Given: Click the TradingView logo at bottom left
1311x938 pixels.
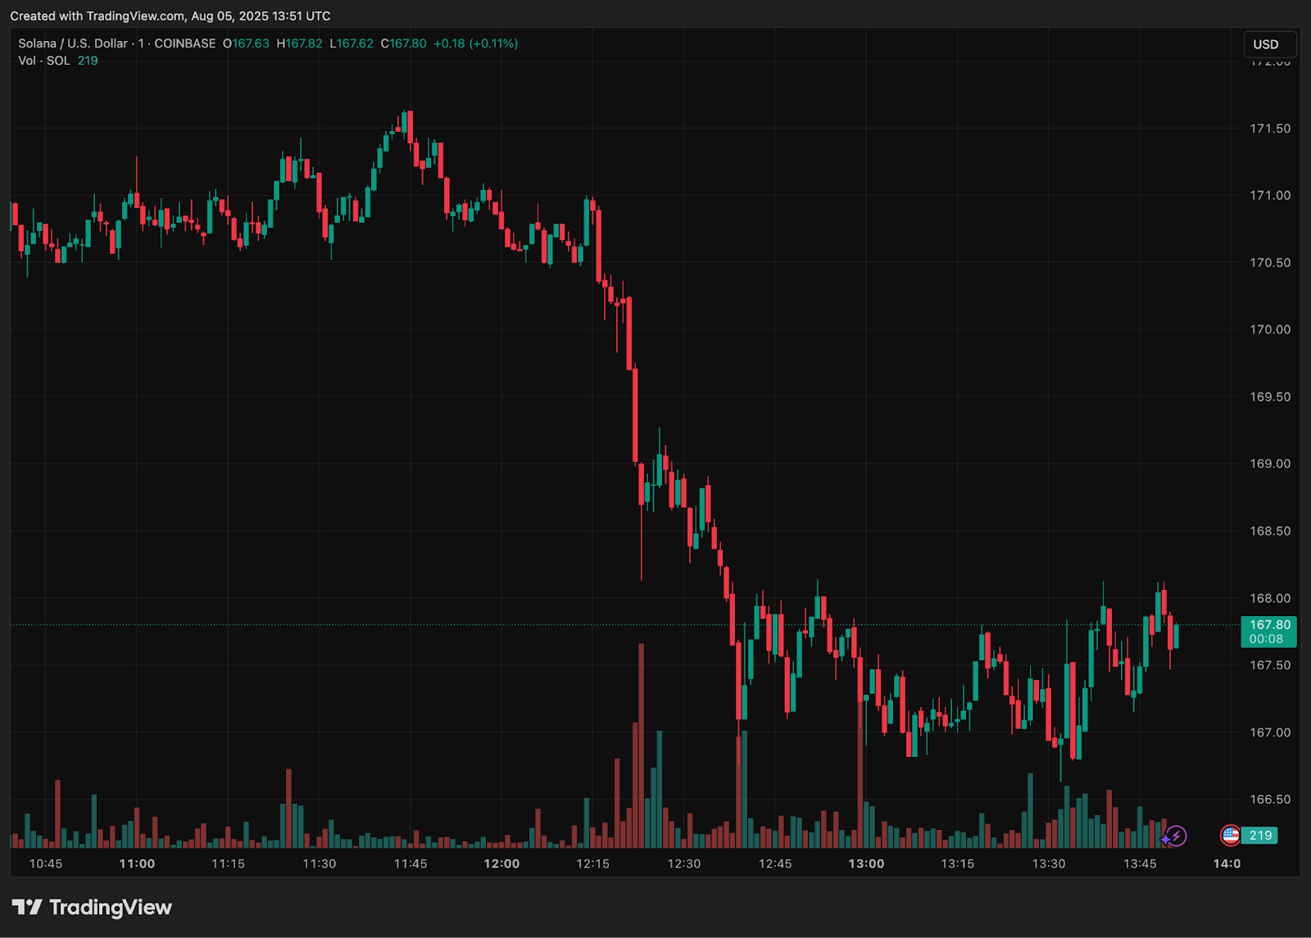Looking at the screenshot, I should pyautogui.click(x=90, y=907).
